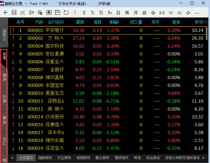Screen dimensions: 210x163
Task: Select the 沙河股份 stock row
Action: [x=108, y=117]
